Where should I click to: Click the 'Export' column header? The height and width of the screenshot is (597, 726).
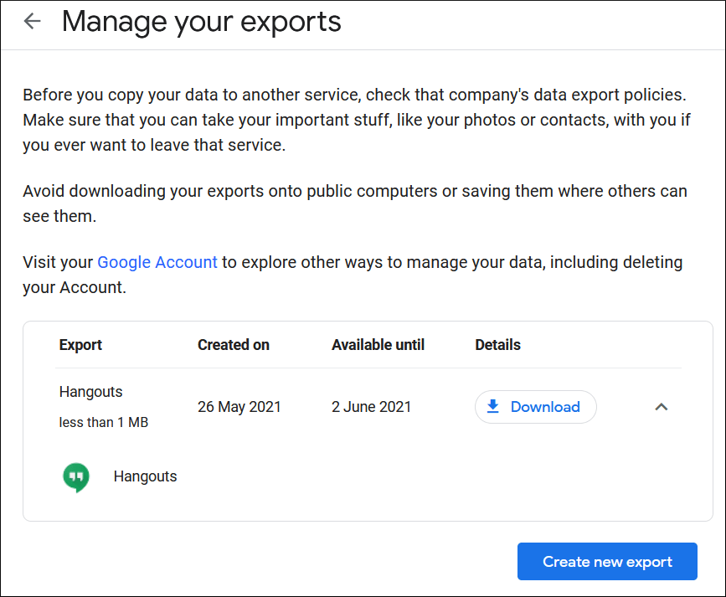point(80,345)
